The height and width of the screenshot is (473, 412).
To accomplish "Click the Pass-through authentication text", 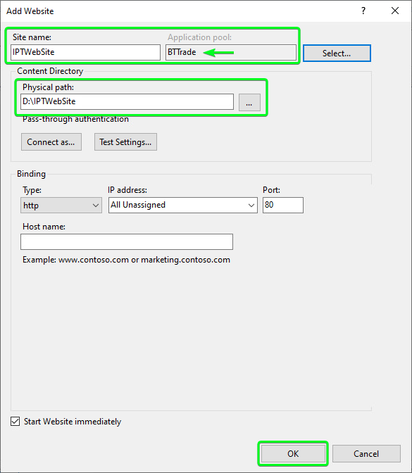I will pyautogui.click(x=76, y=119).
